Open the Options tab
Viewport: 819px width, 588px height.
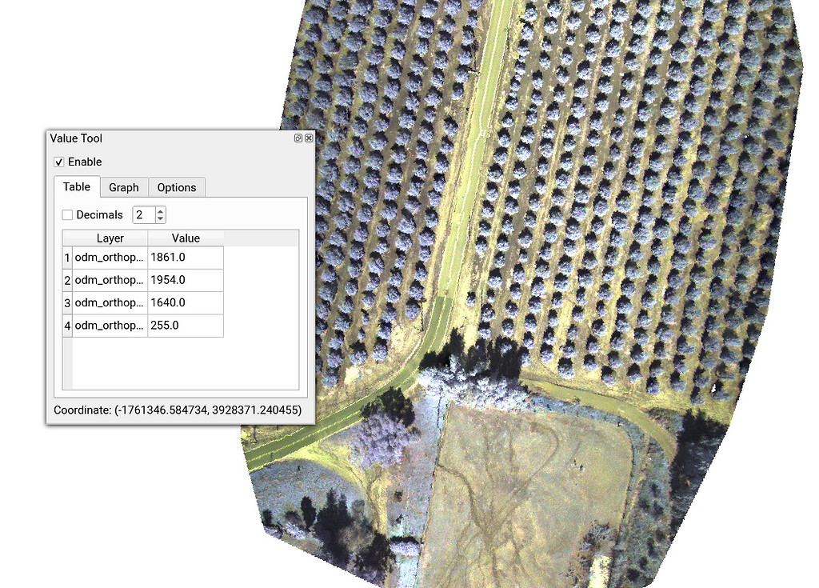pyautogui.click(x=177, y=187)
